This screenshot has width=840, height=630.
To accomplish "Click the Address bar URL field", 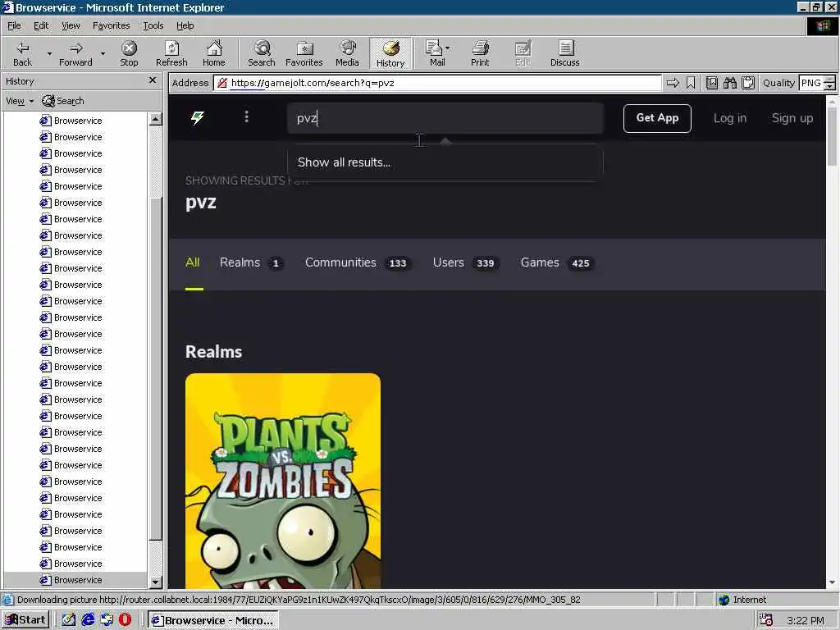I will click(437, 83).
